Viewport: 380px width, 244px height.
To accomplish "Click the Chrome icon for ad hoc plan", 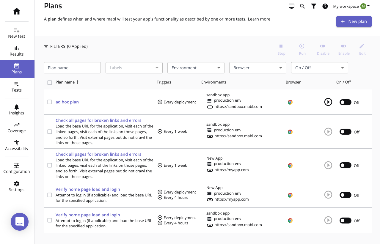I will pyautogui.click(x=290, y=102).
